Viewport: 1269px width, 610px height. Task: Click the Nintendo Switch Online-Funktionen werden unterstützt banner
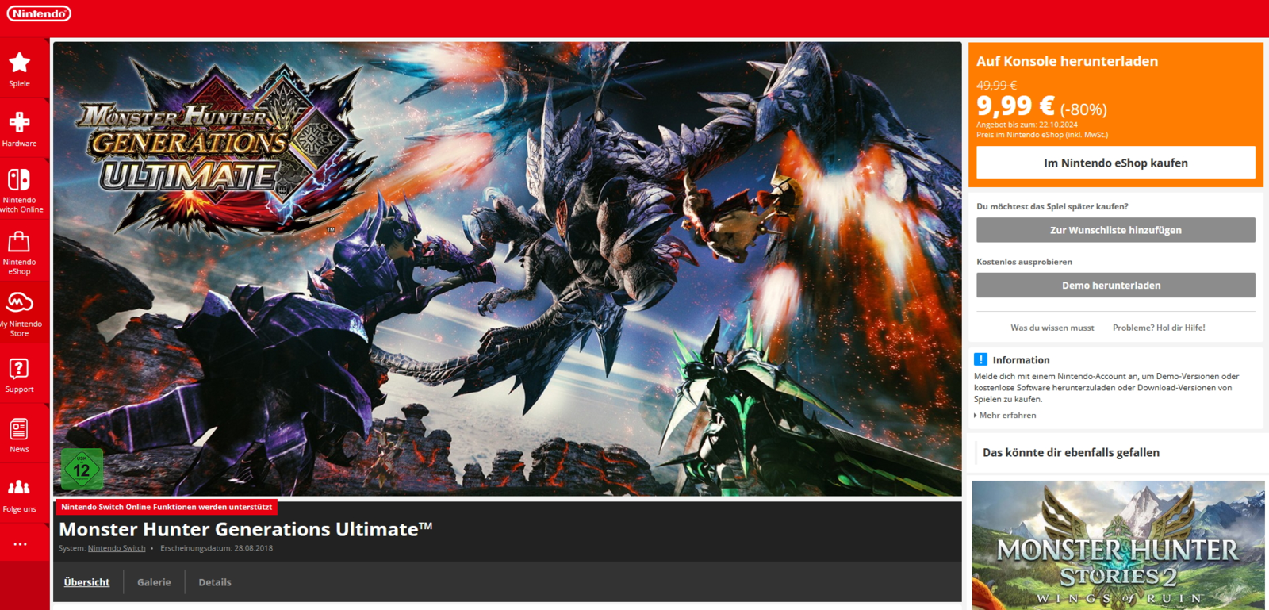[167, 507]
